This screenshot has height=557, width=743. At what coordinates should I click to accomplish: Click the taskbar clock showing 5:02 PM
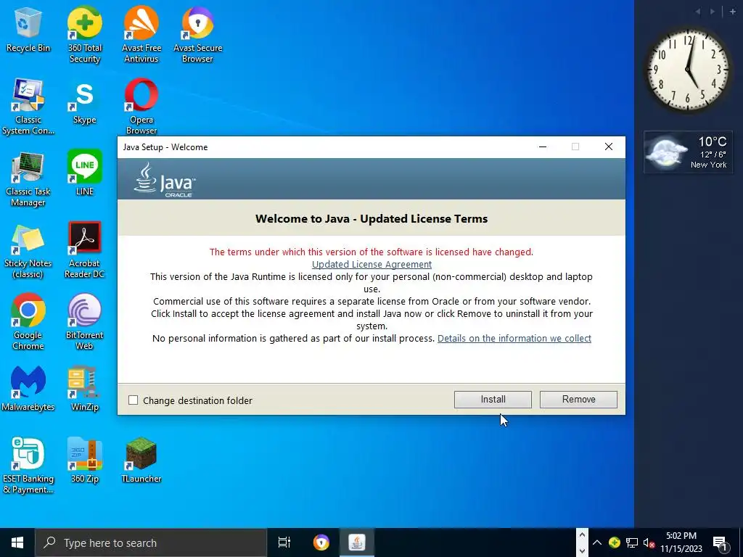pyautogui.click(x=681, y=542)
